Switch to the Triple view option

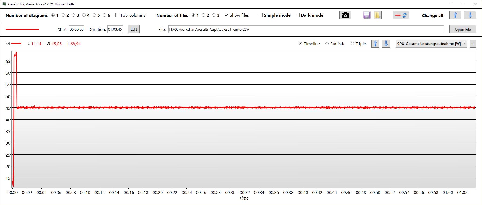coord(352,44)
